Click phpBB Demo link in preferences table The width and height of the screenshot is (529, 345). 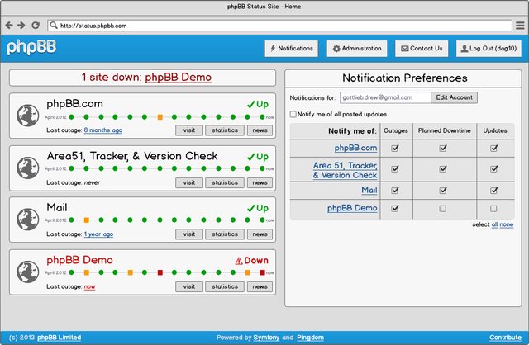(352, 208)
